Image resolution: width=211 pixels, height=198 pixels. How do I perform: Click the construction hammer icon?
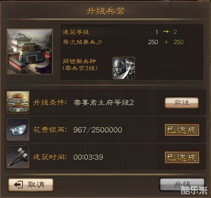(x=18, y=157)
